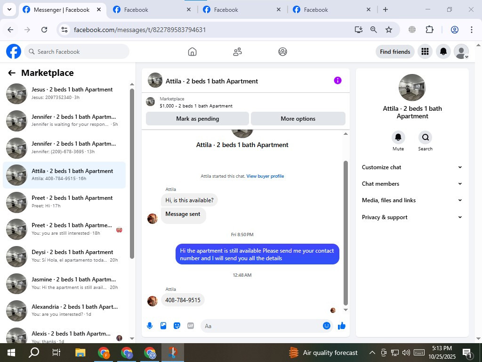Click Attila's large profile thumbnail in right panel
Viewport: 482px width, 362px height.
point(412,87)
